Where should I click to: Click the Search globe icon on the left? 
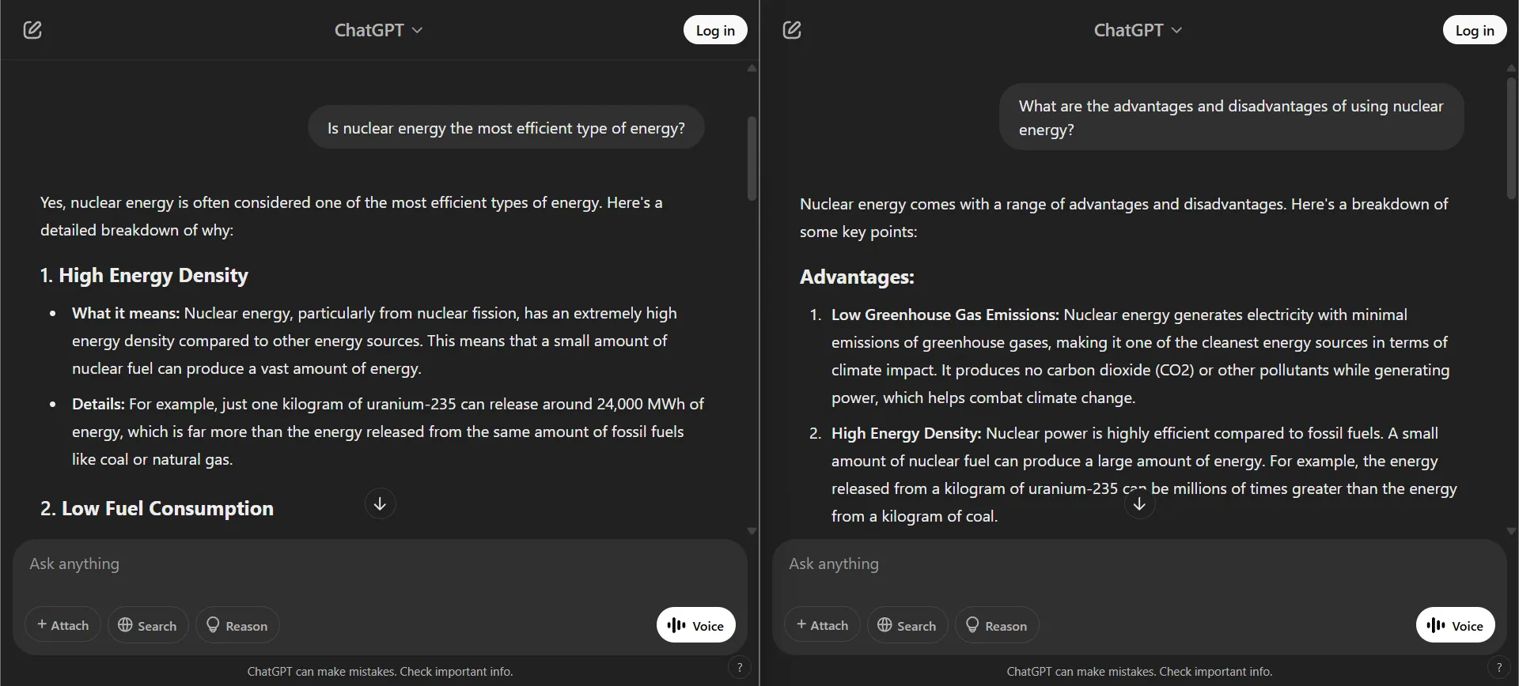pyautogui.click(x=127, y=624)
